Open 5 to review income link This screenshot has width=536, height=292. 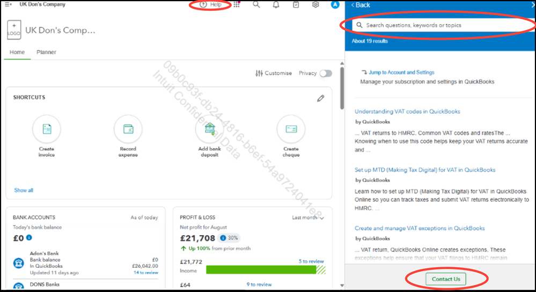point(311,261)
